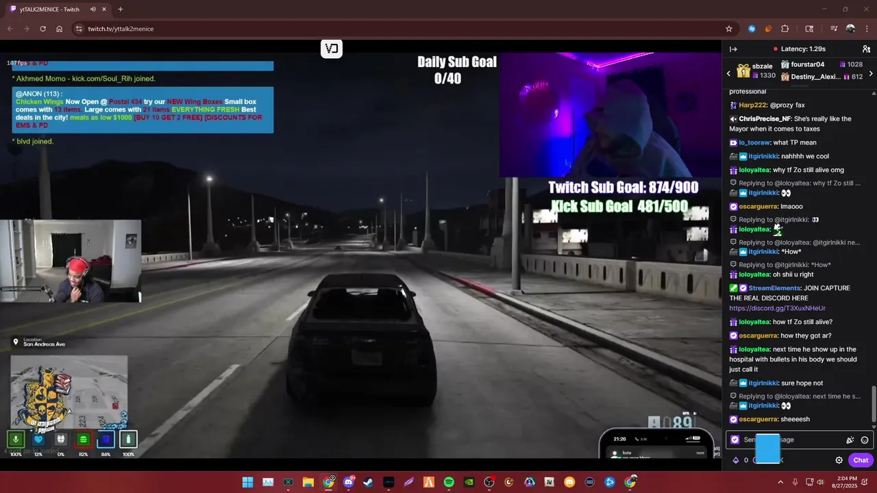Screen dimensions: 877x493
Task: Open a new browser tab
Action: [121, 10]
